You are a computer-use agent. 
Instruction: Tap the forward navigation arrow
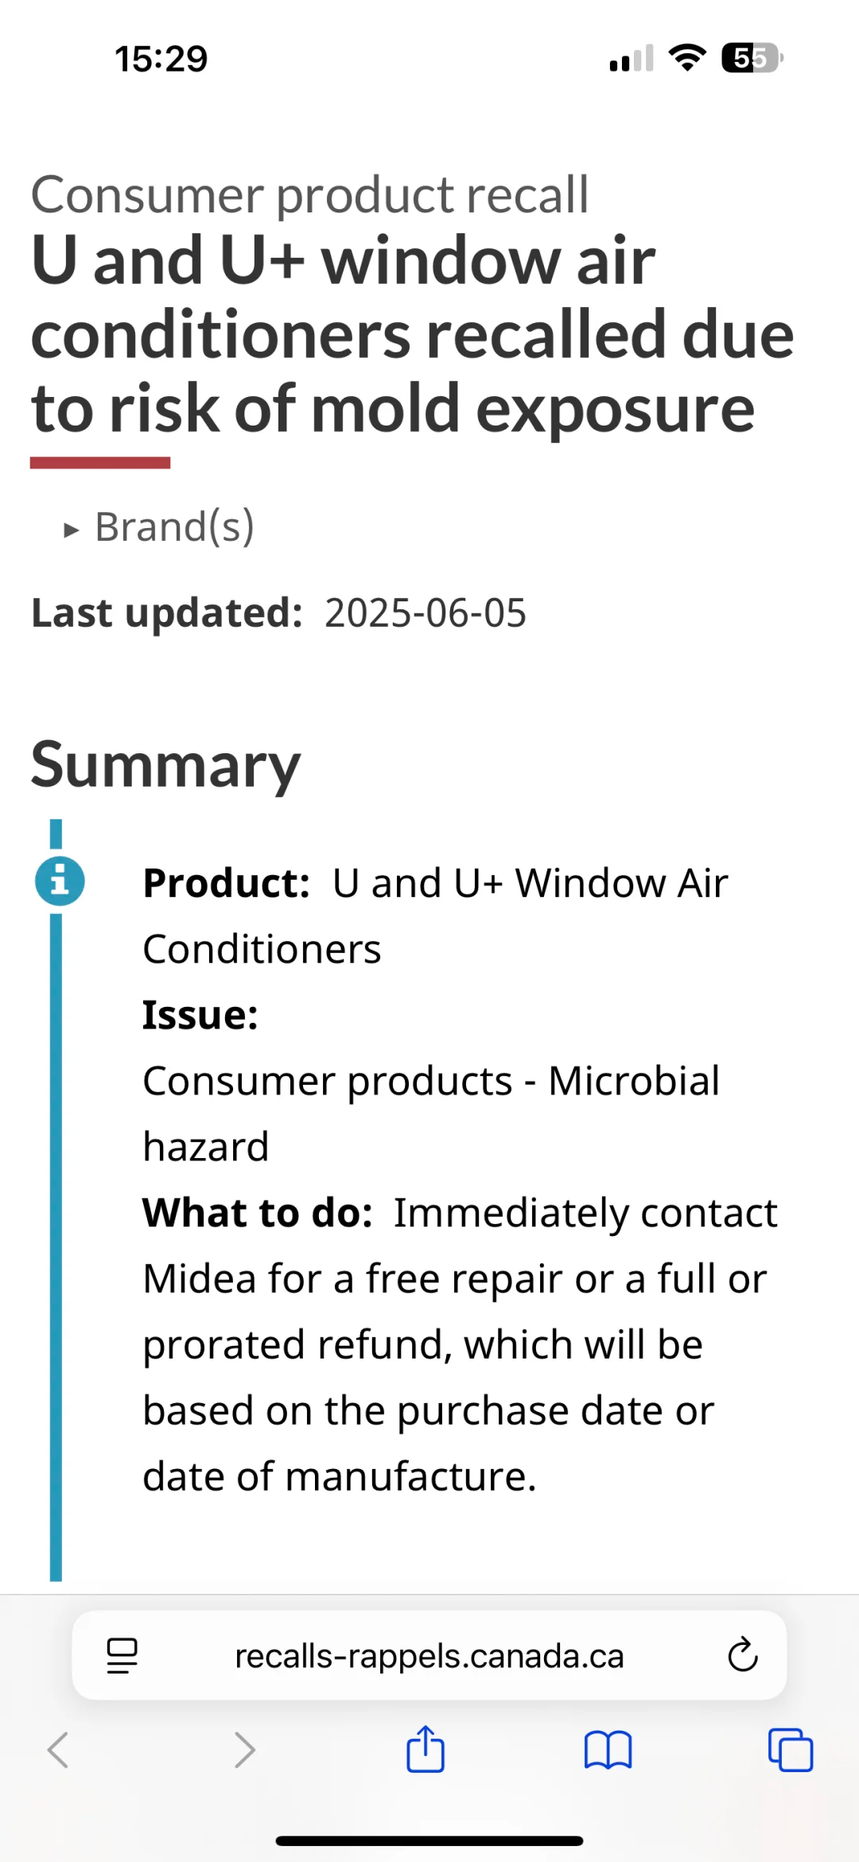[244, 1750]
